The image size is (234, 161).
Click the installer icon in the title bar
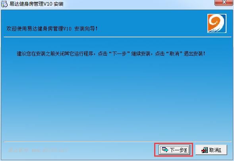click(x=4, y=4)
